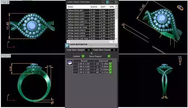Click the Total Gem Count value field
188x108 pixels.
click(114, 50)
